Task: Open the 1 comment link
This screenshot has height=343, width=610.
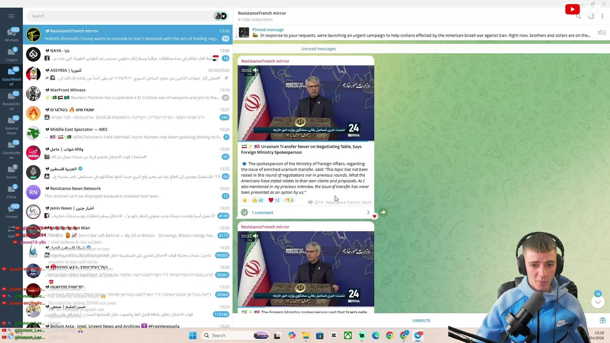Action: coord(262,212)
